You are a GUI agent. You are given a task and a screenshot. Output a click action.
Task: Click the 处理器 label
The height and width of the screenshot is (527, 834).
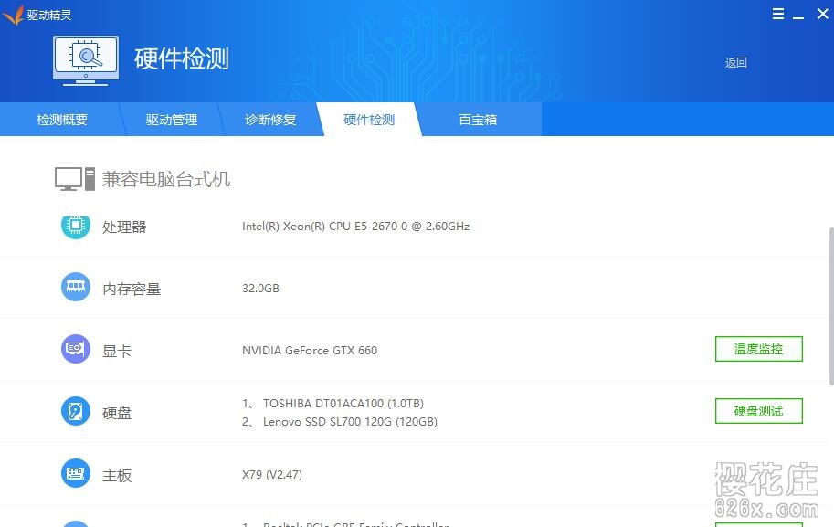(124, 227)
